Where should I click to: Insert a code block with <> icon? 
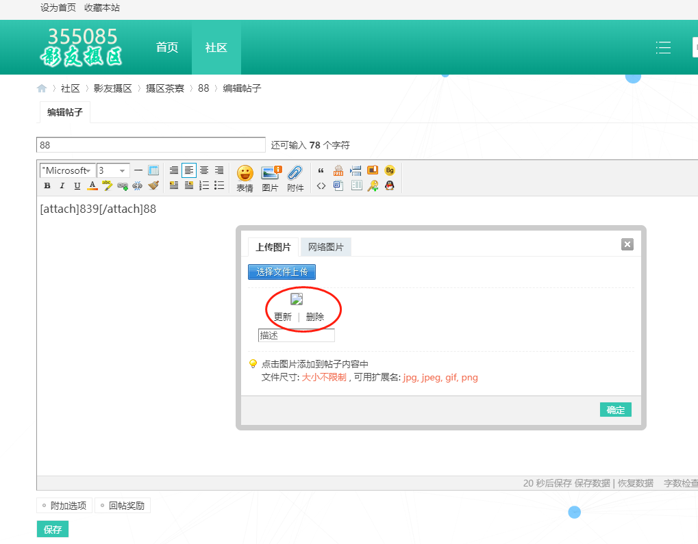pyautogui.click(x=321, y=185)
